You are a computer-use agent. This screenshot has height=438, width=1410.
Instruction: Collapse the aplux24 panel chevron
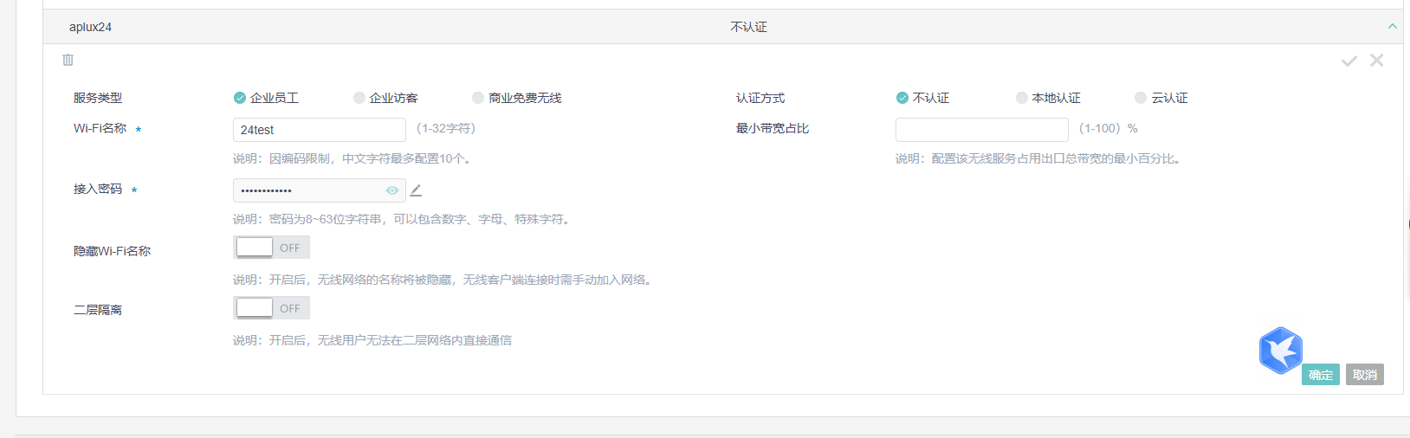[x=1392, y=27]
